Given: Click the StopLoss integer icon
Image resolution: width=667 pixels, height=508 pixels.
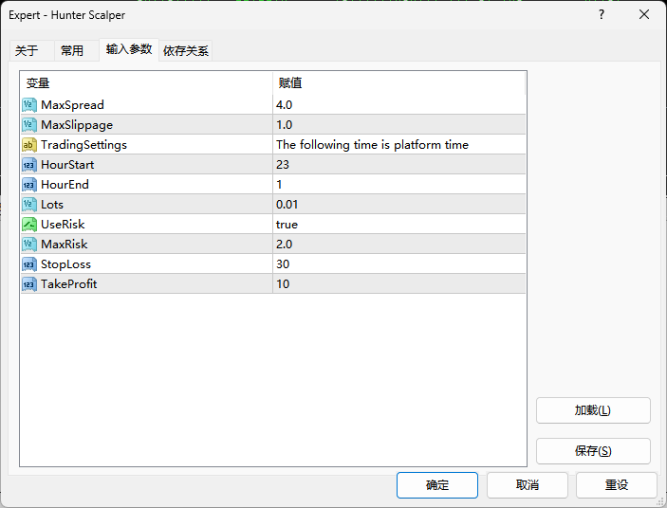Looking at the screenshot, I should [28, 264].
